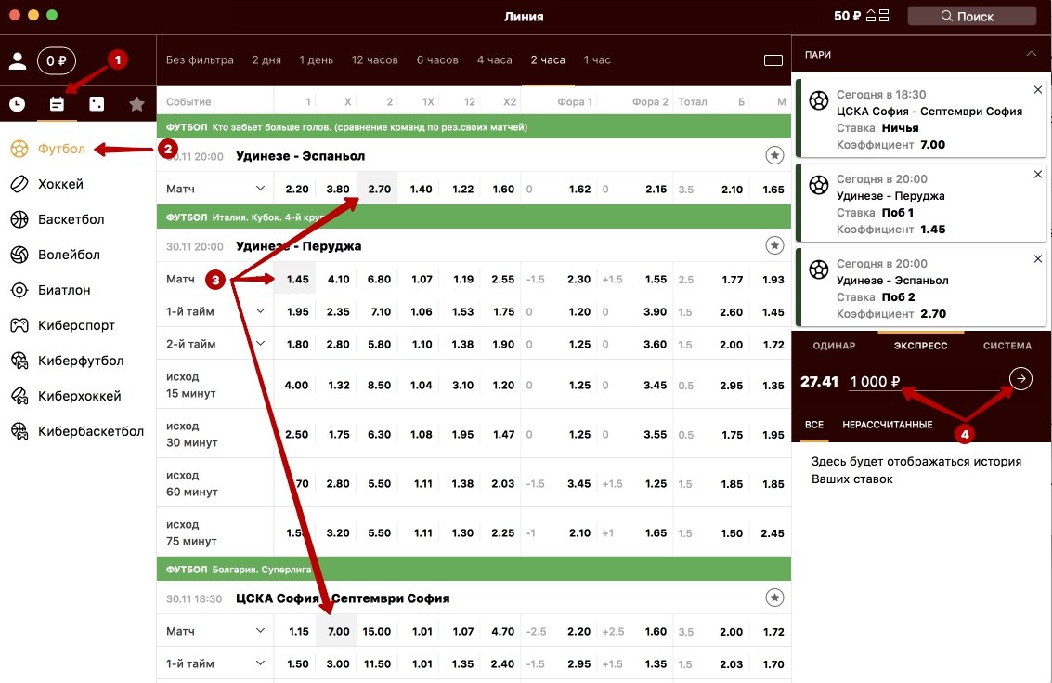Select Хоккей in sports list
The image size is (1052, 683).
60,184
